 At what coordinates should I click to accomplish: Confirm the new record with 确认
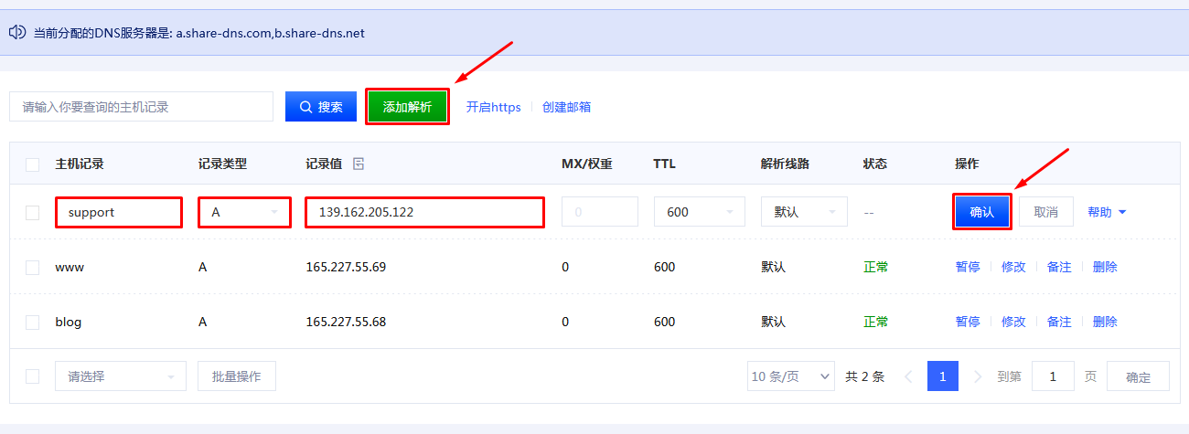coord(981,212)
